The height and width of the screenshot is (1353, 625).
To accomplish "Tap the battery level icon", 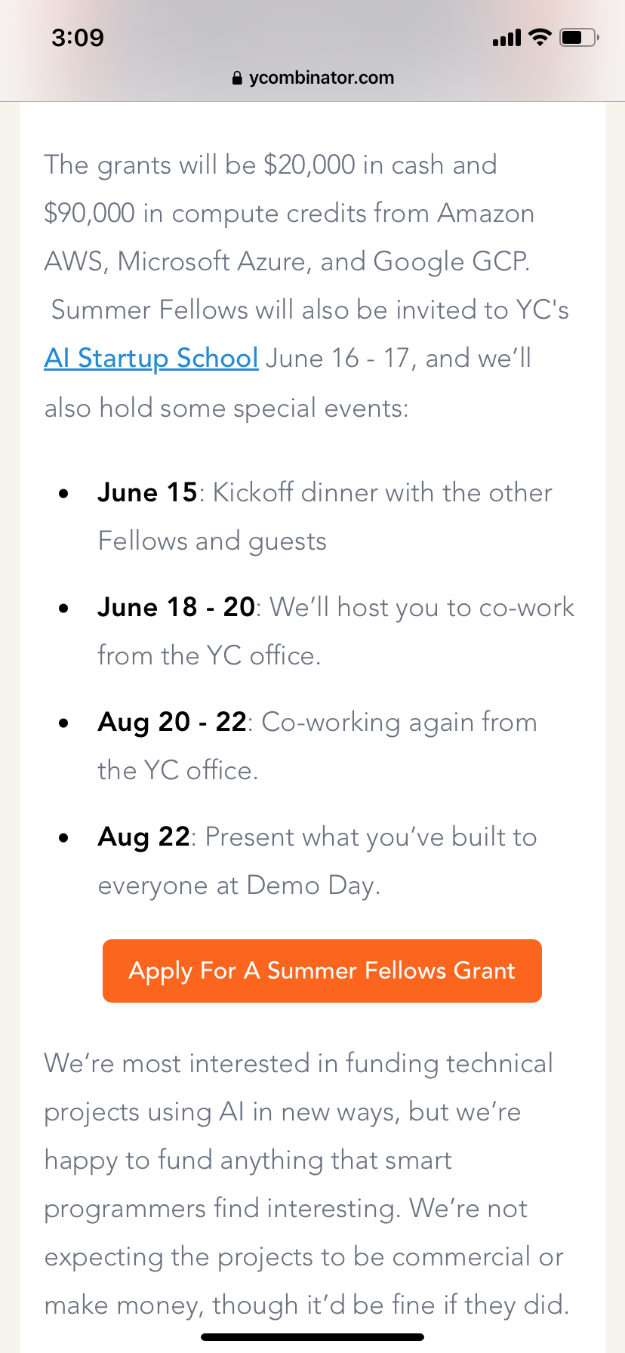I will (579, 37).
